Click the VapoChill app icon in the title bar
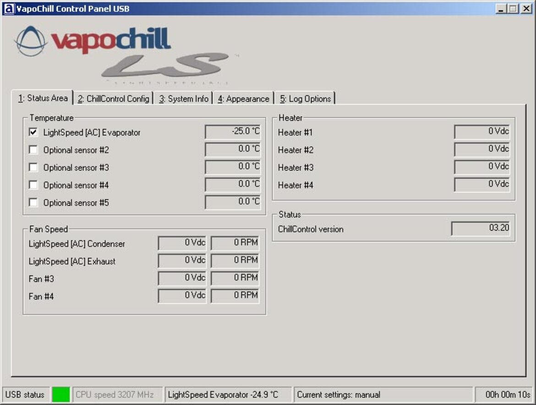This screenshot has height=405, width=536. coord(9,9)
